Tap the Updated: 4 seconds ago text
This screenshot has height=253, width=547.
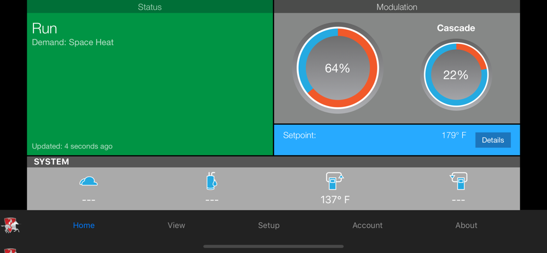coord(72,146)
